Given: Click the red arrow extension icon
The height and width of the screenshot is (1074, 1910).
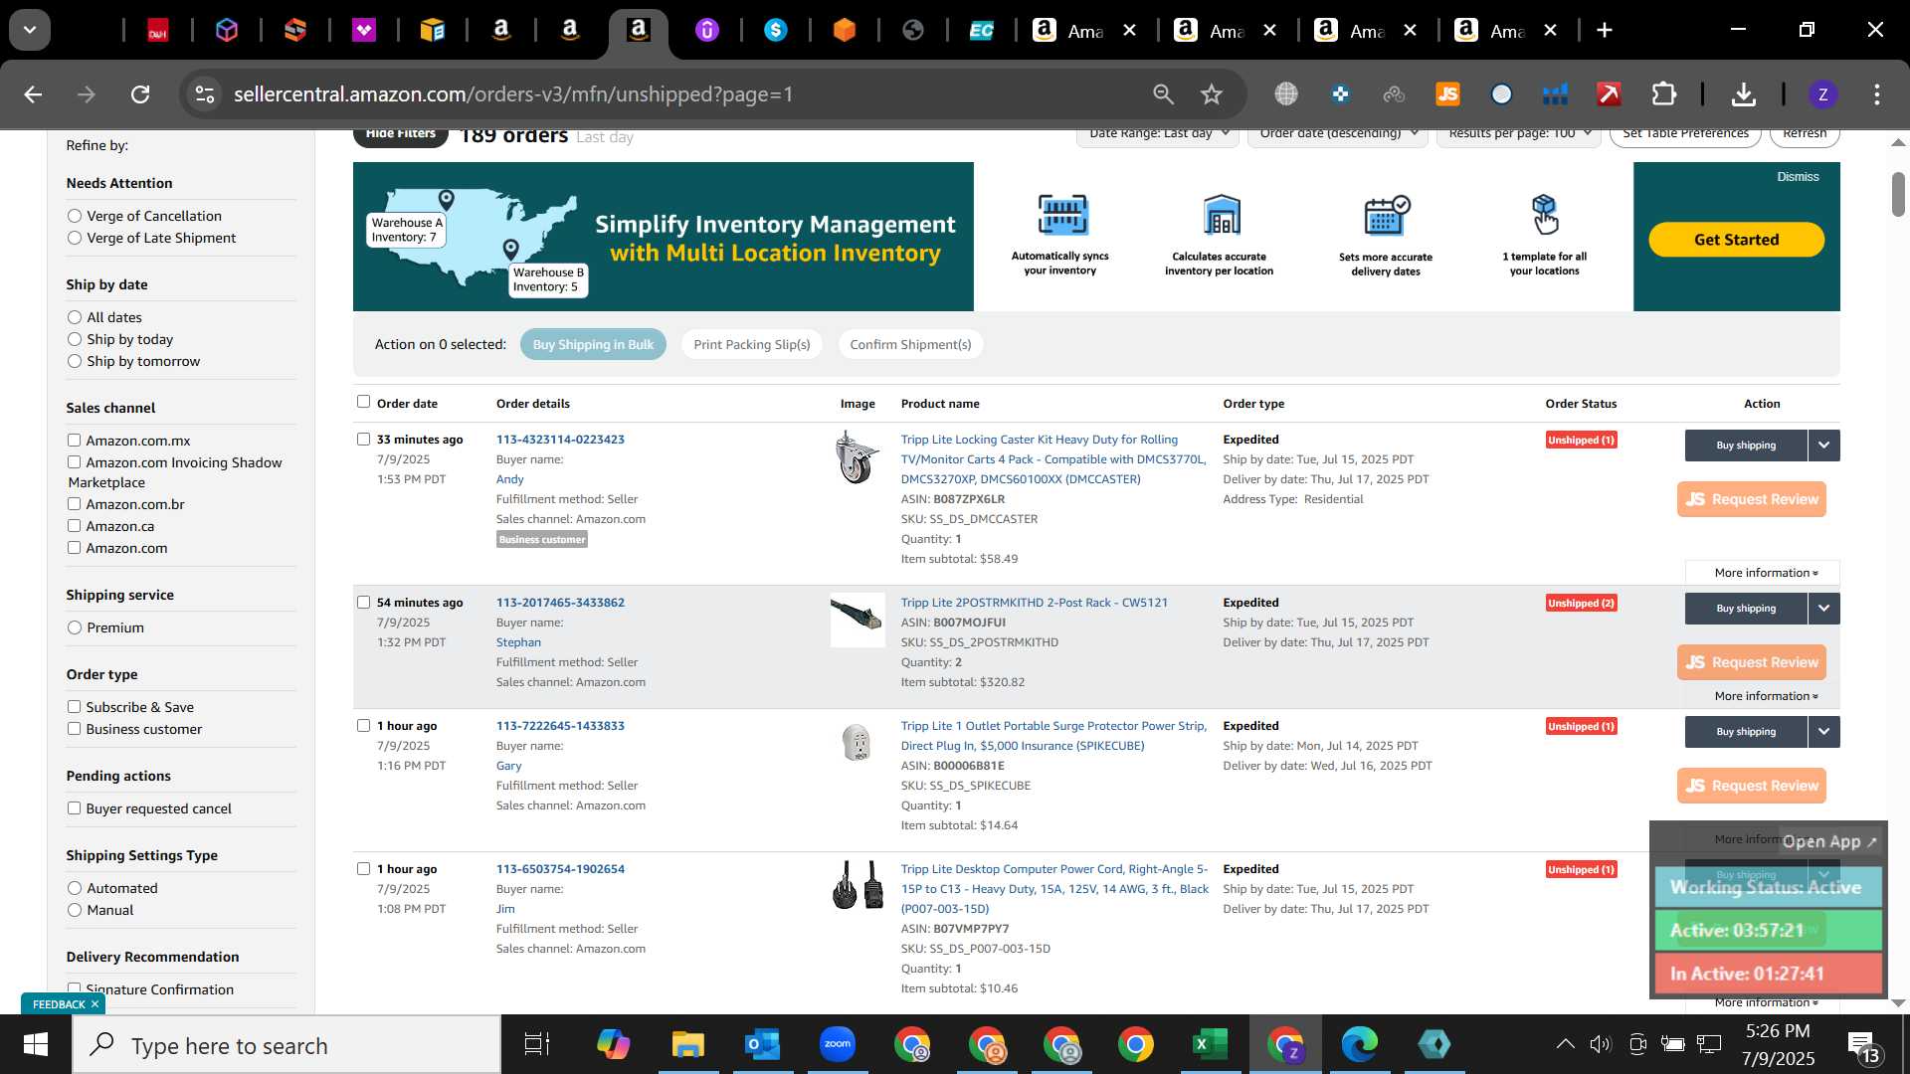Looking at the screenshot, I should pos(1609,94).
